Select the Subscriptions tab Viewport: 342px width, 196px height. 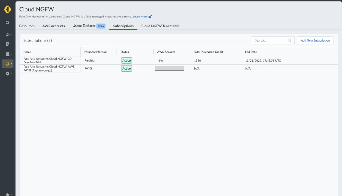click(123, 26)
